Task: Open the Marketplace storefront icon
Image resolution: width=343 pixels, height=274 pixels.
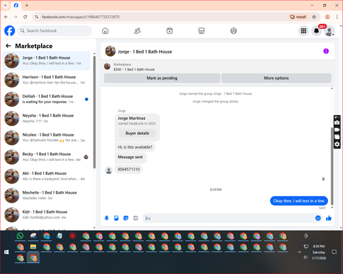Action: 202,31
